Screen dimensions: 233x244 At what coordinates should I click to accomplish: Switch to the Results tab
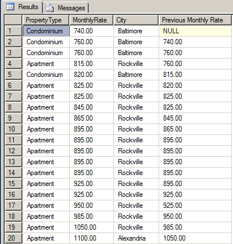pos(22,7)
